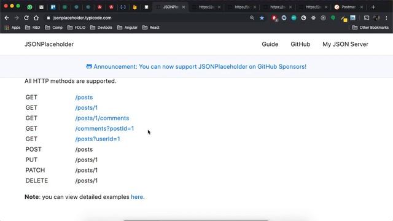Click the DELETE method label
This screenshot has height=221, width=393.
pyautogui.click(x=37, y=180)
